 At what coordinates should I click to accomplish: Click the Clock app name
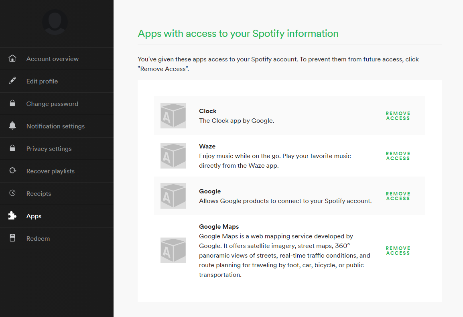pyautogui.click(x=207, y=111)
